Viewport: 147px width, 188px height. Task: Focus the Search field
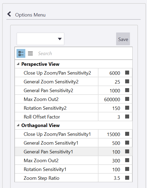point(84,53)
